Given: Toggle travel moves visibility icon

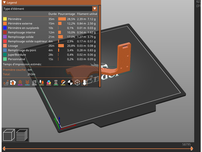Looking at the screenshot, I should click(6, 82).
